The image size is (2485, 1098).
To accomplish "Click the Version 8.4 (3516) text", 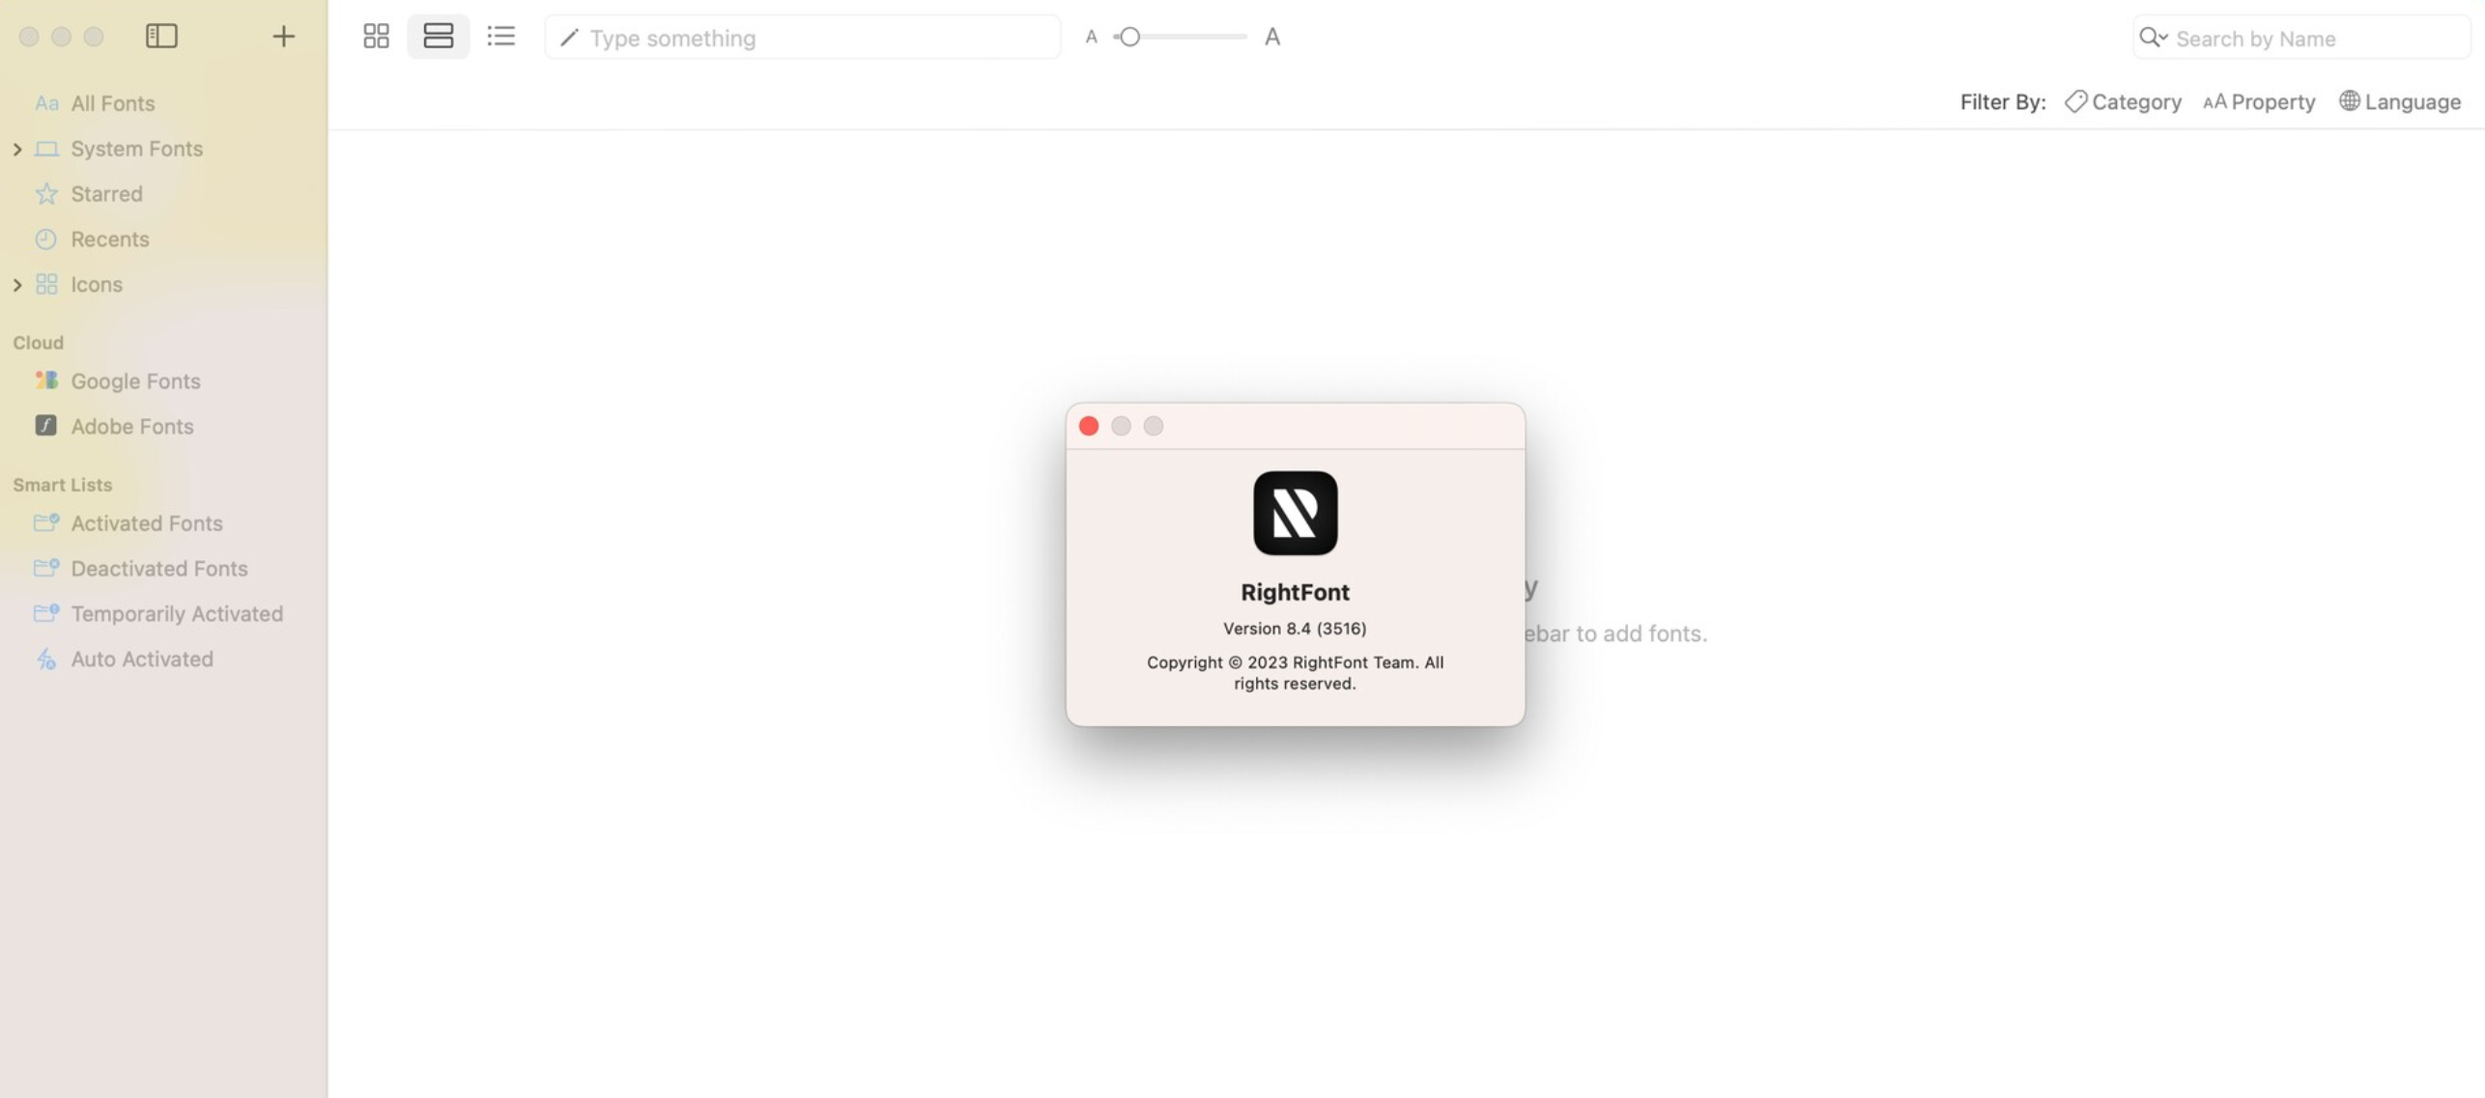I will (x=1295, y=629).
